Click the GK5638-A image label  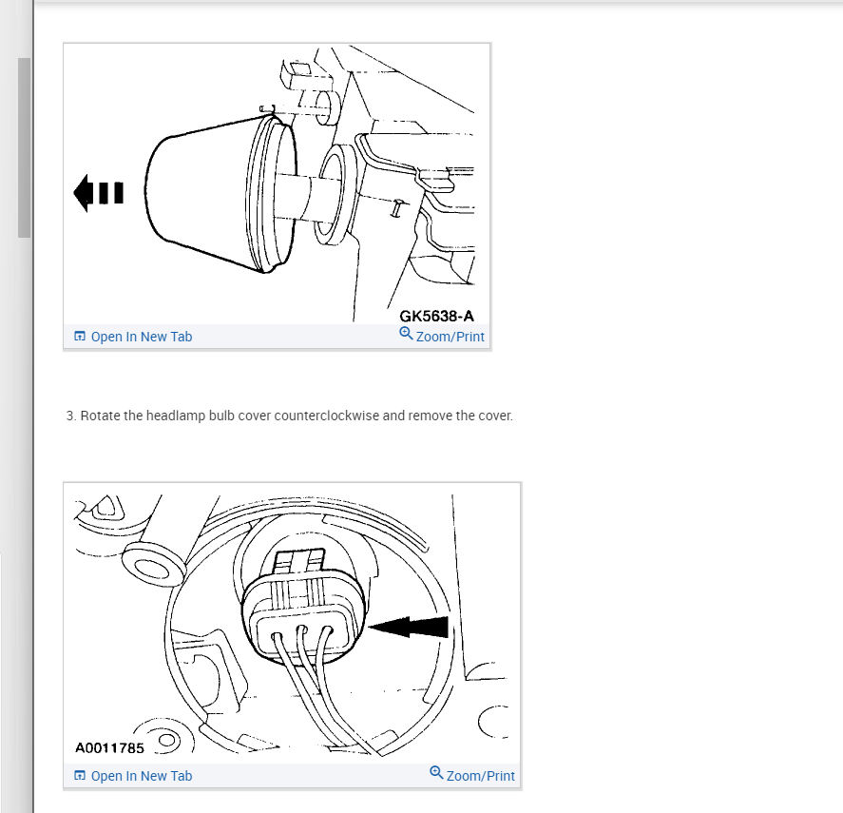pyautogui.click(x=436, y=316)
